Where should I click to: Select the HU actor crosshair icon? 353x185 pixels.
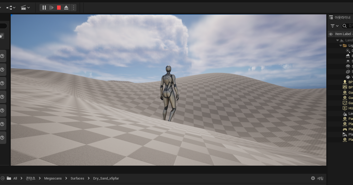[345, 108]
